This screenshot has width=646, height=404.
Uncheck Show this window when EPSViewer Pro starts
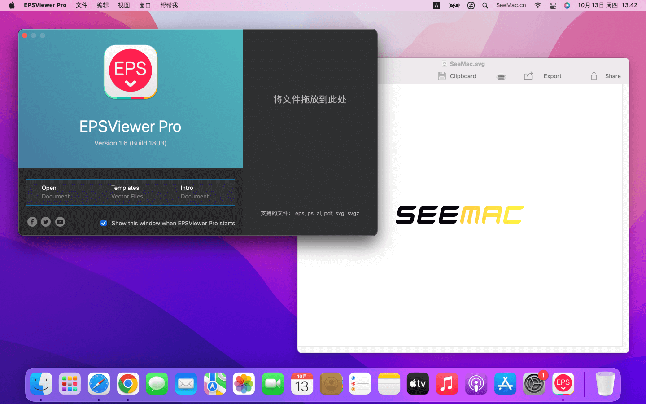104,223
